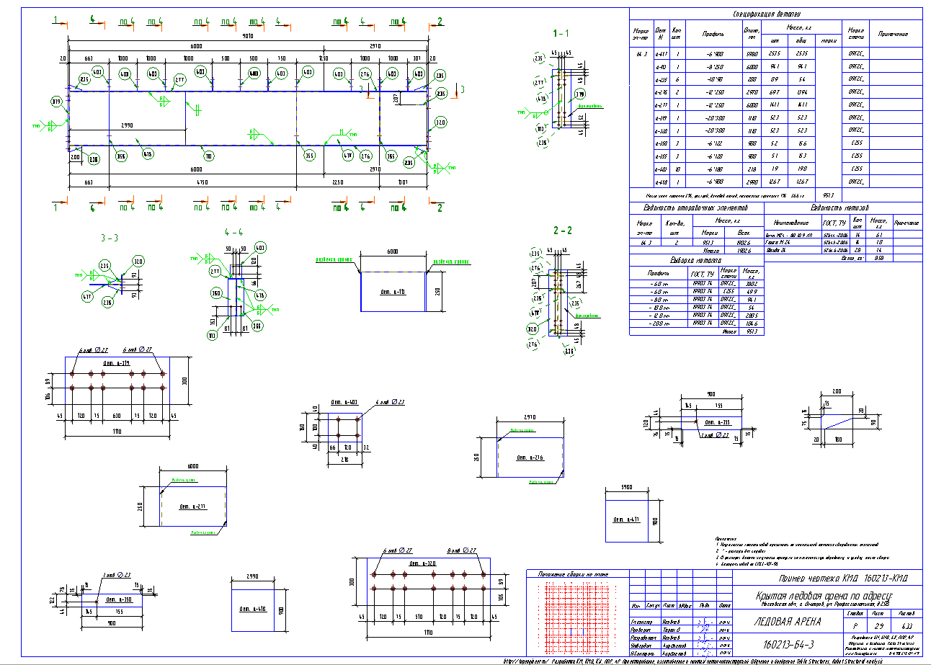
Task: Click the part label 'Дет. к-418'
Action: point(252,609)
